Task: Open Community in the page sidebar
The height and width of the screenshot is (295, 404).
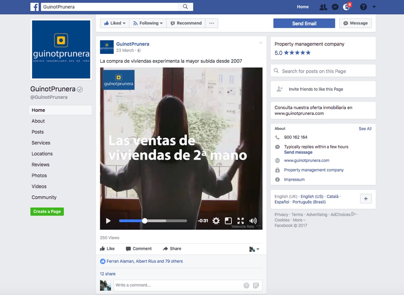Action: (x=44, y=197)
